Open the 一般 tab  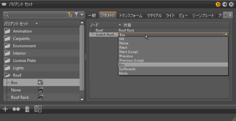click(x=92, y=16)
